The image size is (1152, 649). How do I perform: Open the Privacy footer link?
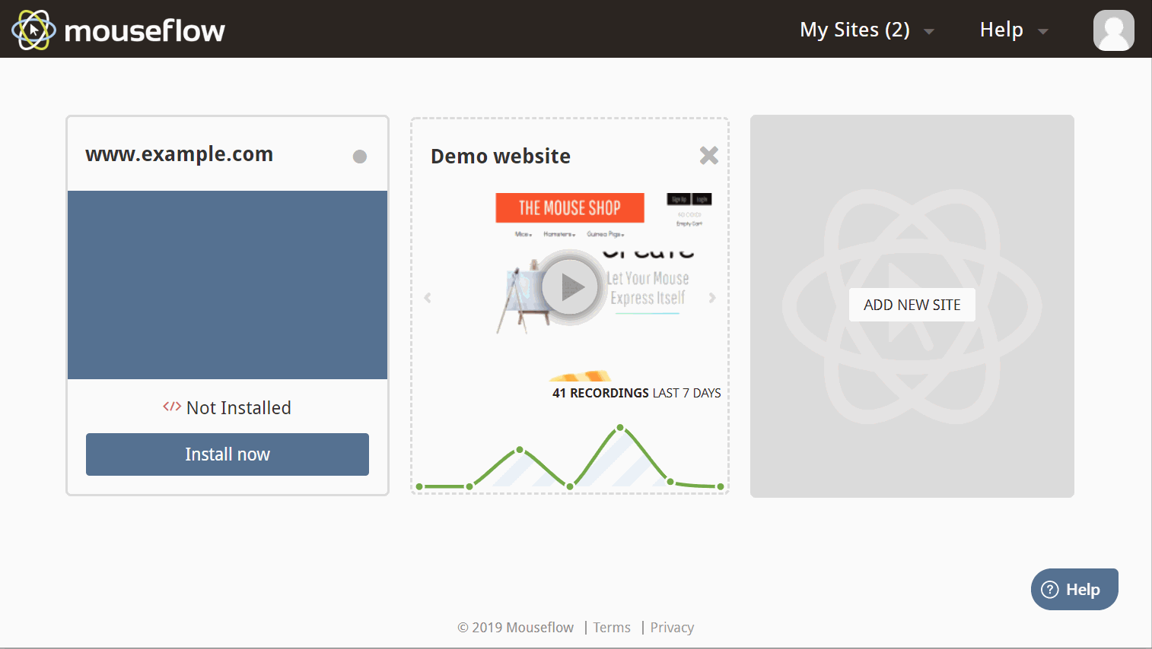click(x=672, y=628)
